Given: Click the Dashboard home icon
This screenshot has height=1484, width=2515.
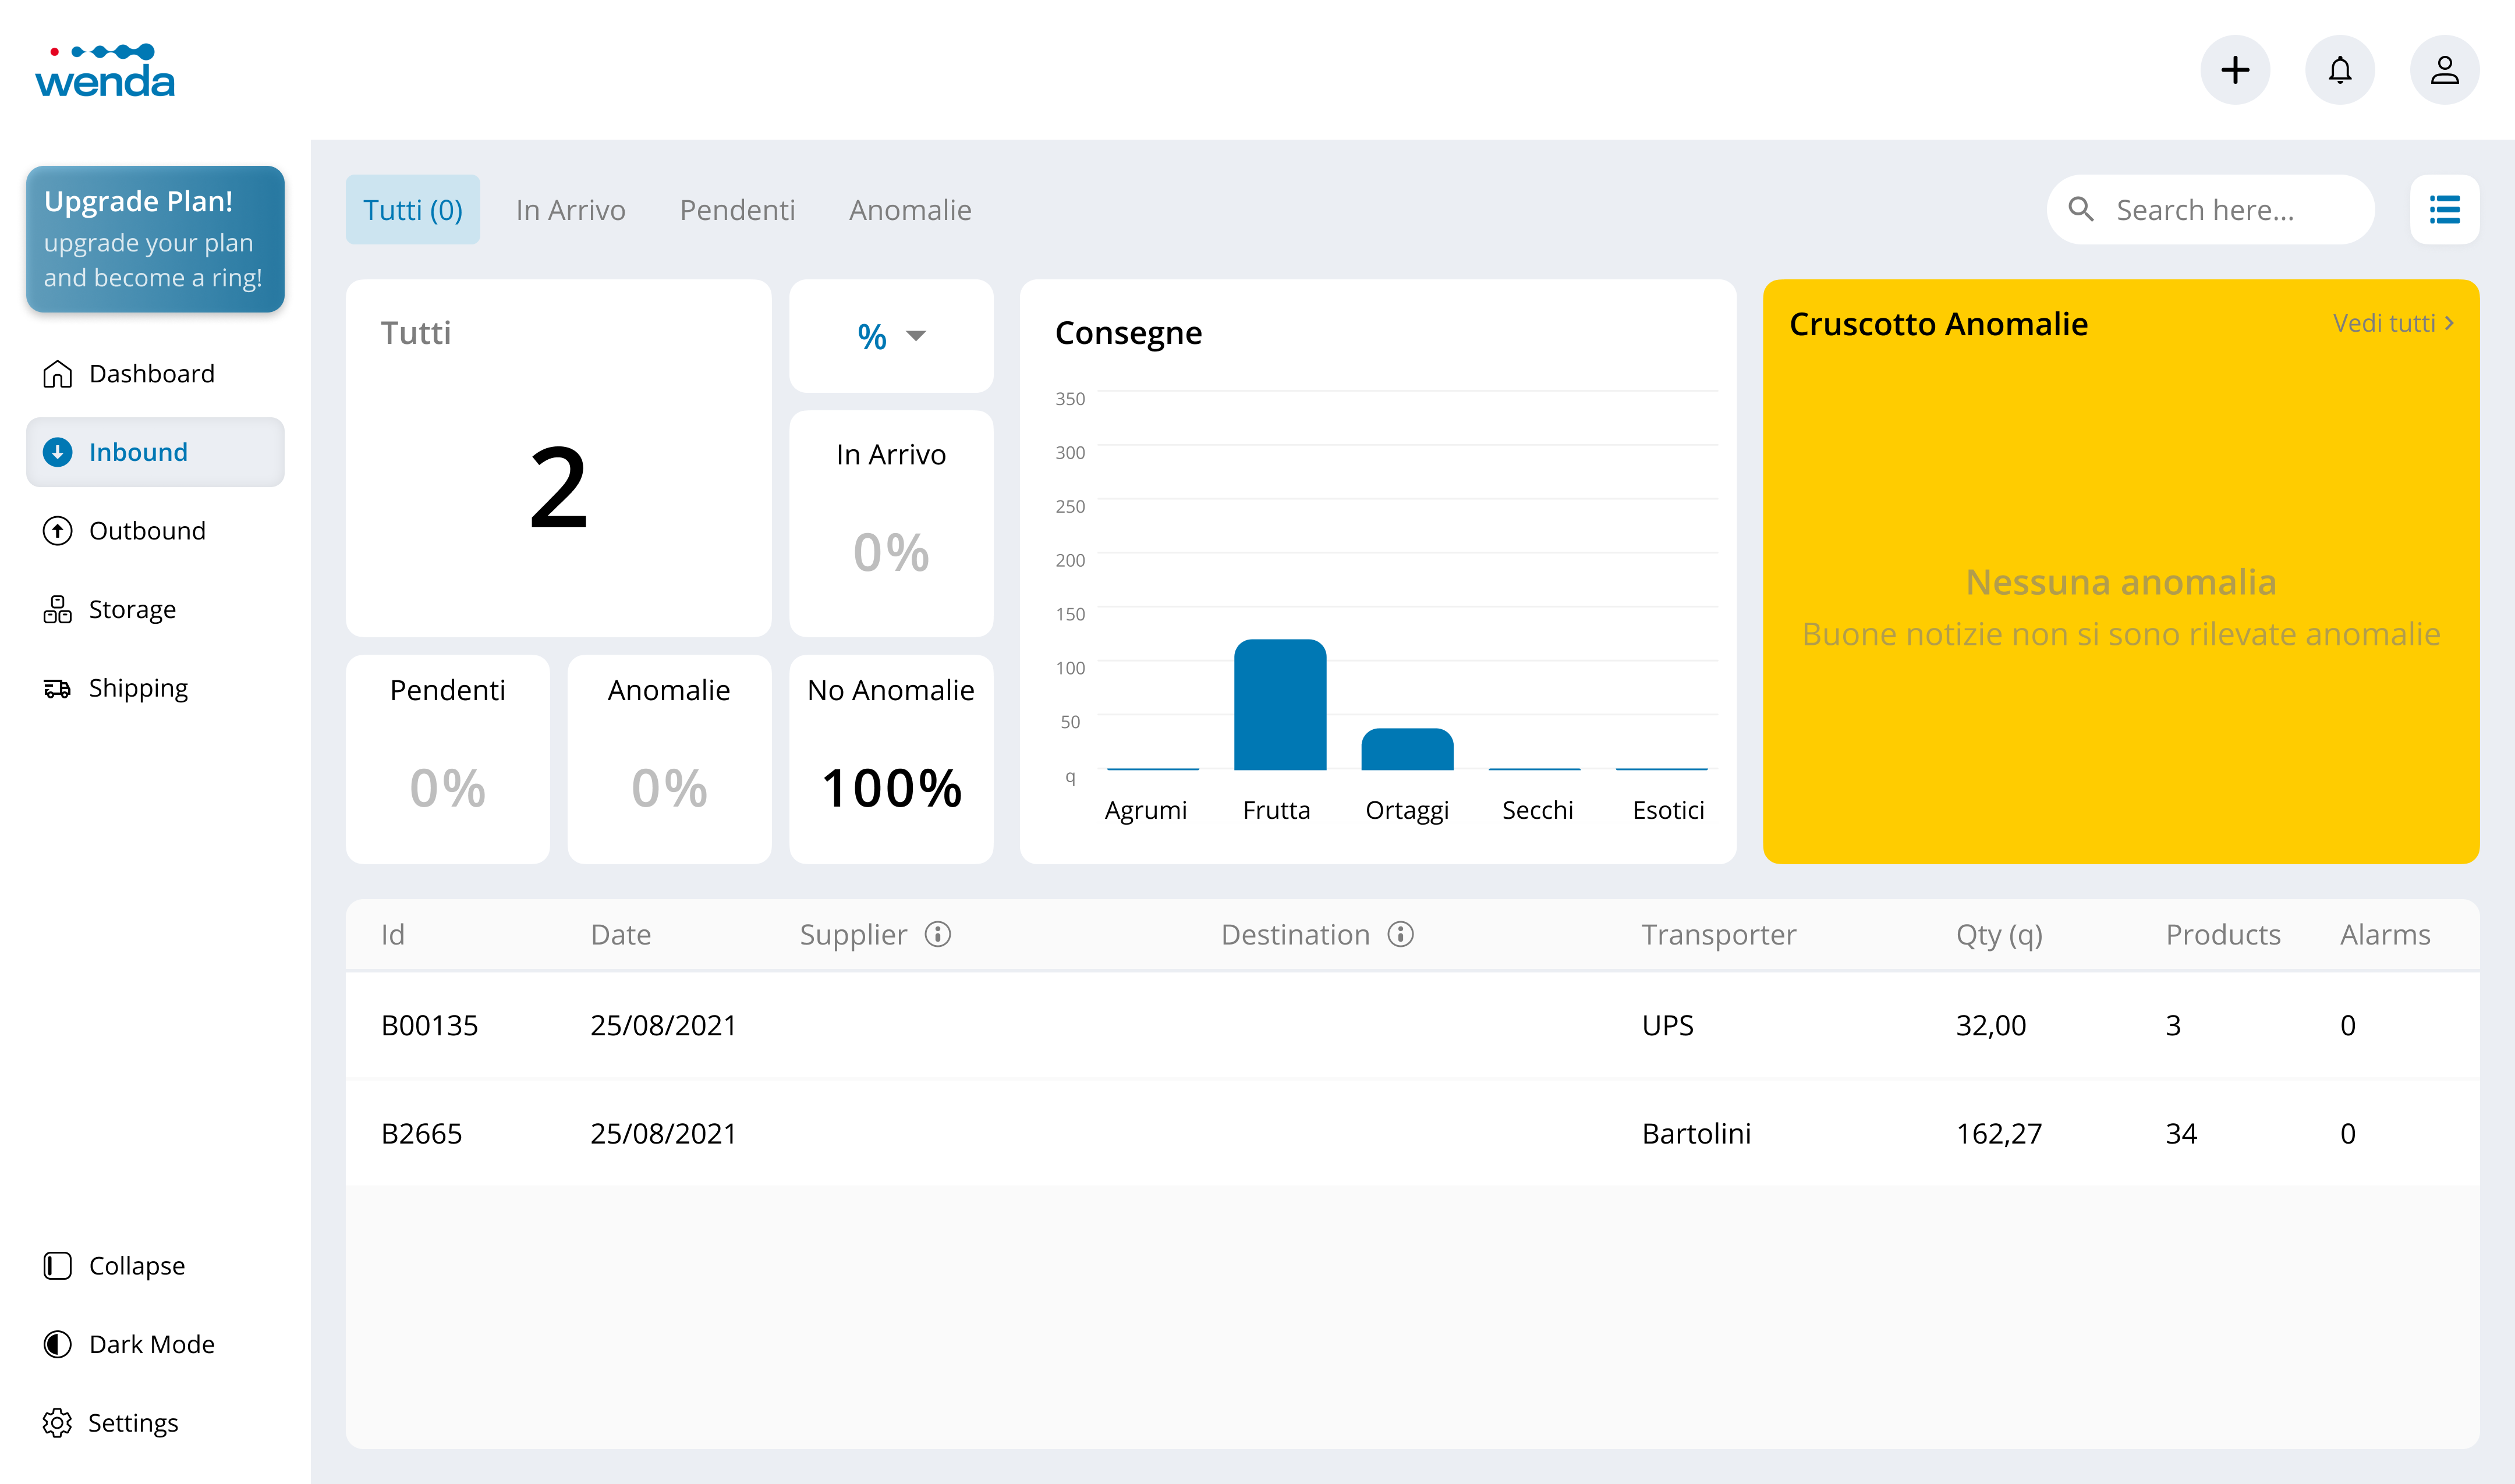Looking at the screenshot, I should pyautogui.click(x=58, y=374).
